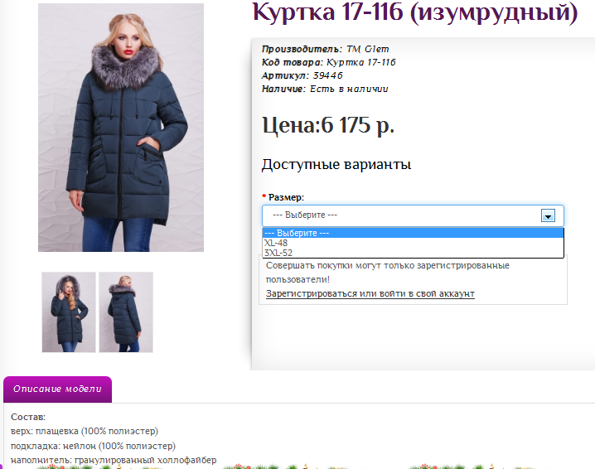Click the registered-users-only notice text
This screenshot has height=469, width=595.
click(x=388, y=273)
